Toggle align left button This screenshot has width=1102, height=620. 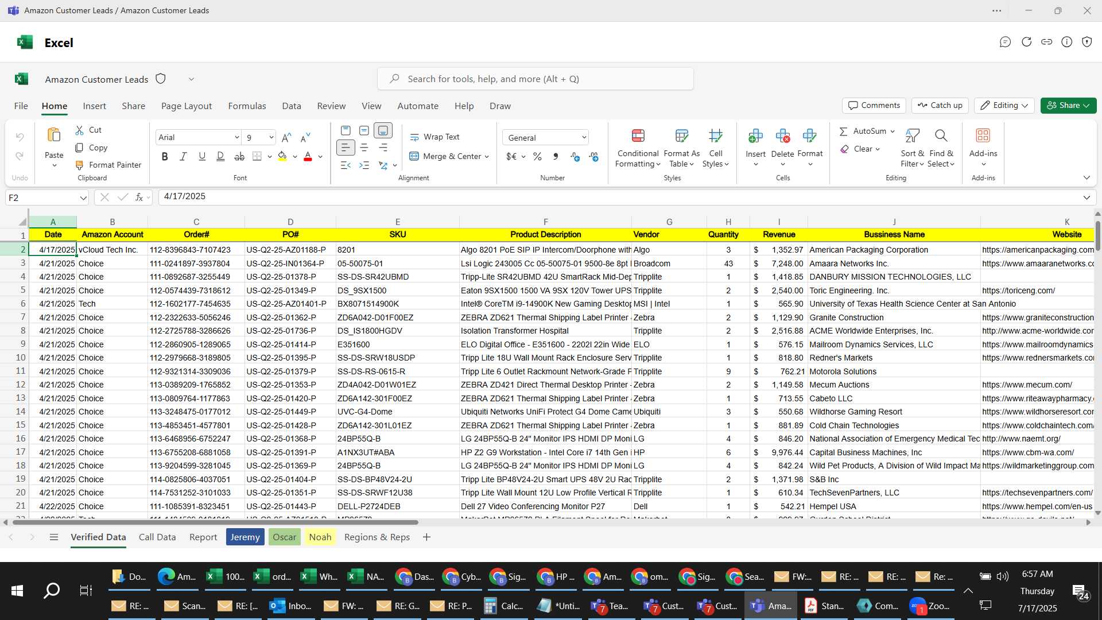tap(346, 148)
